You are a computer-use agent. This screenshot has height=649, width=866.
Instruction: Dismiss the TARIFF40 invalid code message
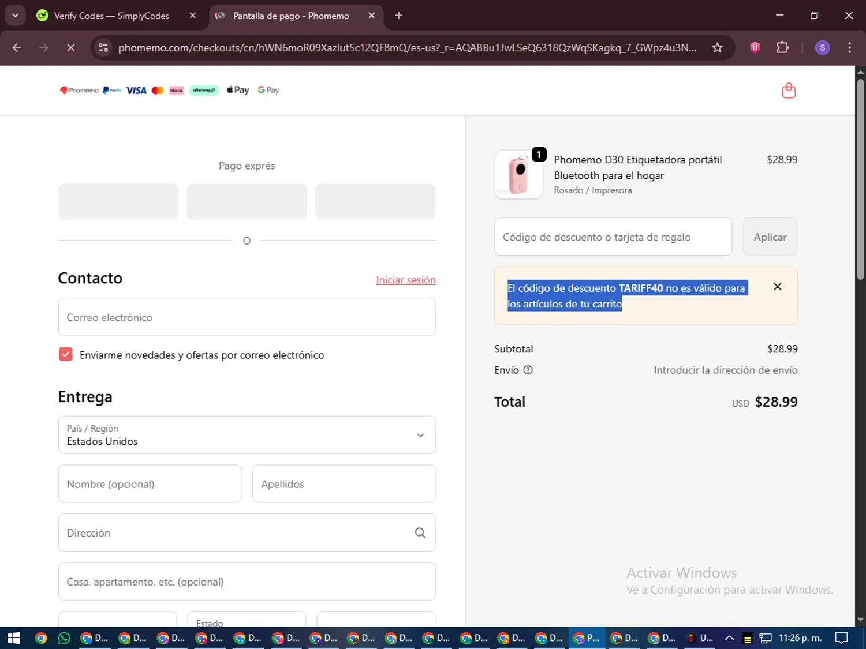(777, 287)
